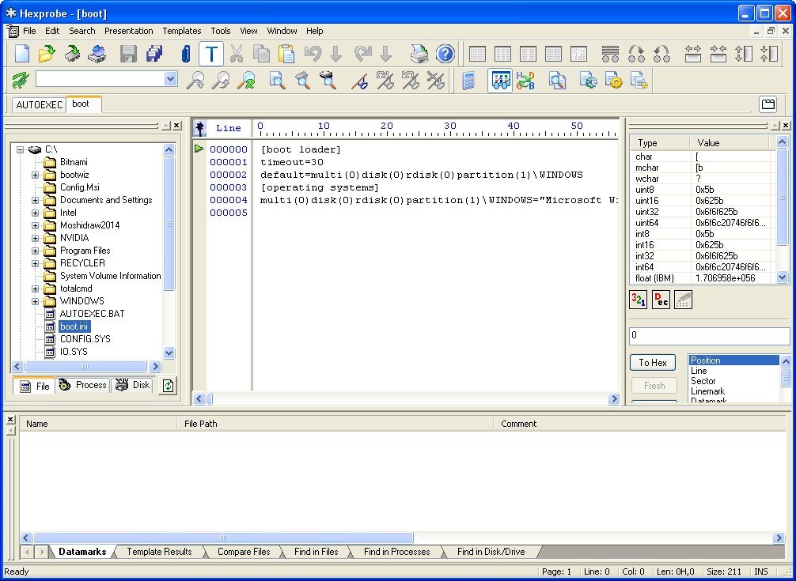Image resolution: width=796 pixels, height=581 pixels.
Task: Expand Documents and Settings folder
Action: (x=35, y=200)
